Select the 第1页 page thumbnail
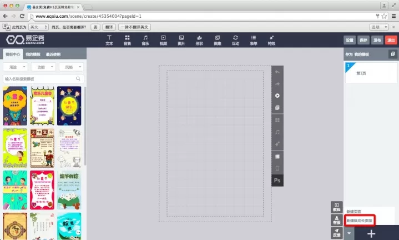Viewport: 399px width, 240px height. pyautogui.click(x=371, y=73)
